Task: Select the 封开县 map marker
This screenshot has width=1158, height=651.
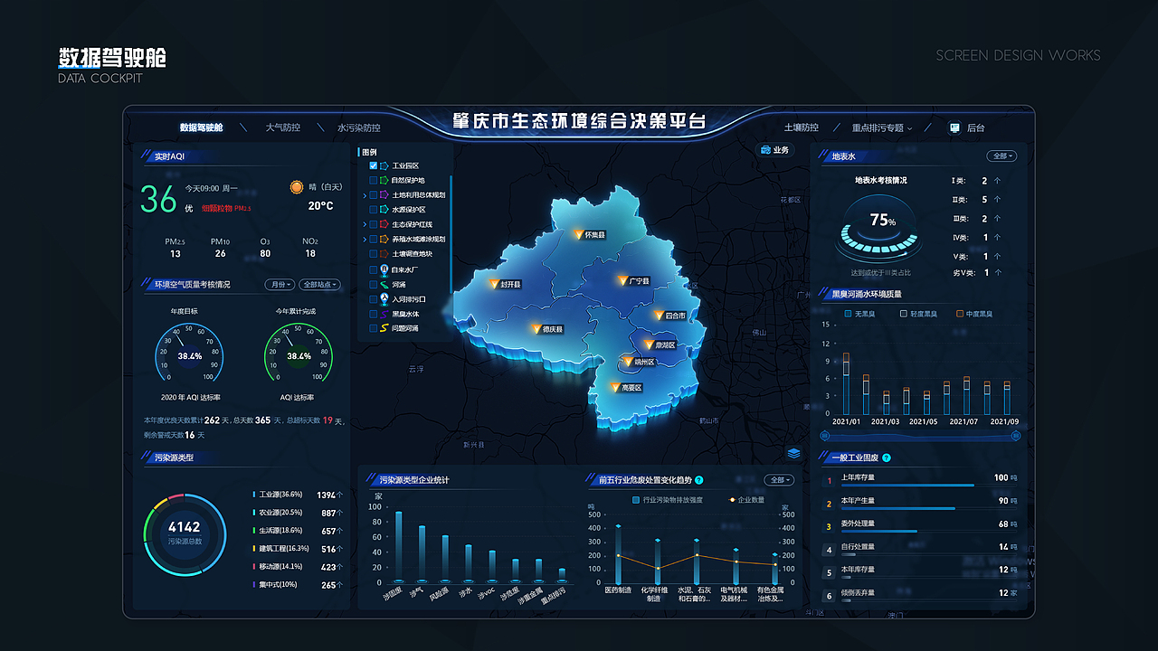Action: [x=494, y=284]
